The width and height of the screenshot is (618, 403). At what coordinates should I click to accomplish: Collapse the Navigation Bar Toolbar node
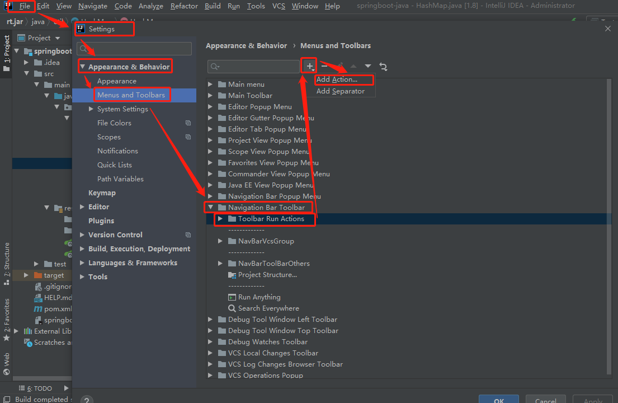210,207
